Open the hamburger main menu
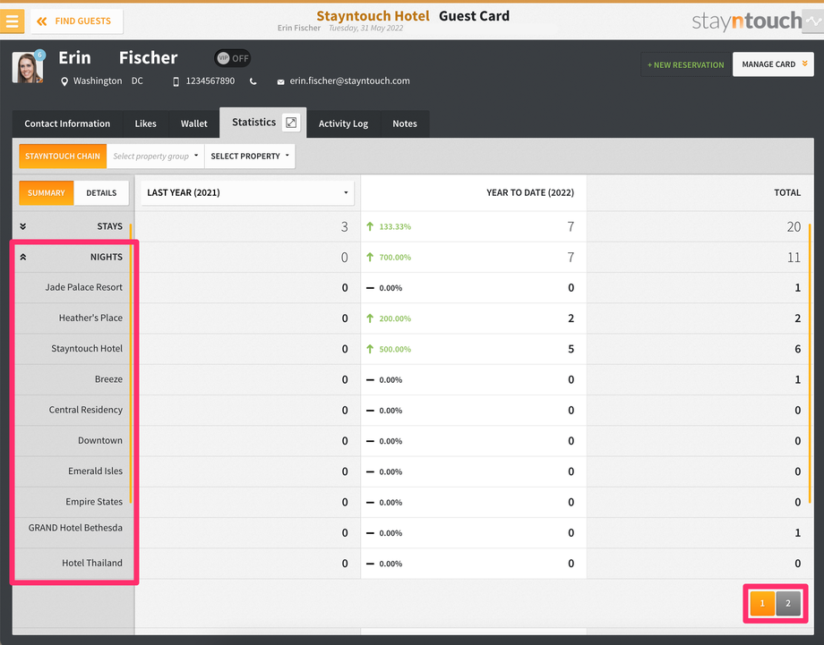The image size is (824, 645). (12, 21)
